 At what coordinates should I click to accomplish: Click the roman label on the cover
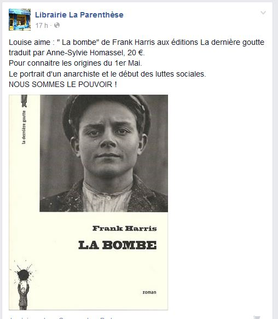tap(149, 292)
